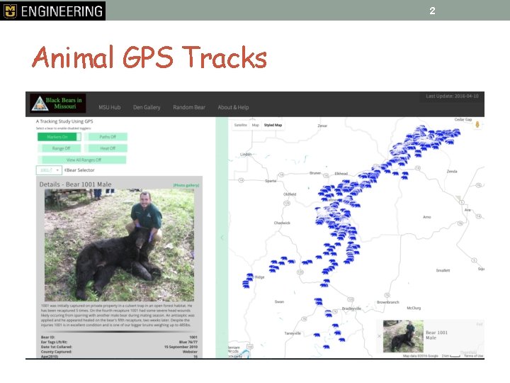
Task: Click the Last Update date text
Action: point(452,96)
